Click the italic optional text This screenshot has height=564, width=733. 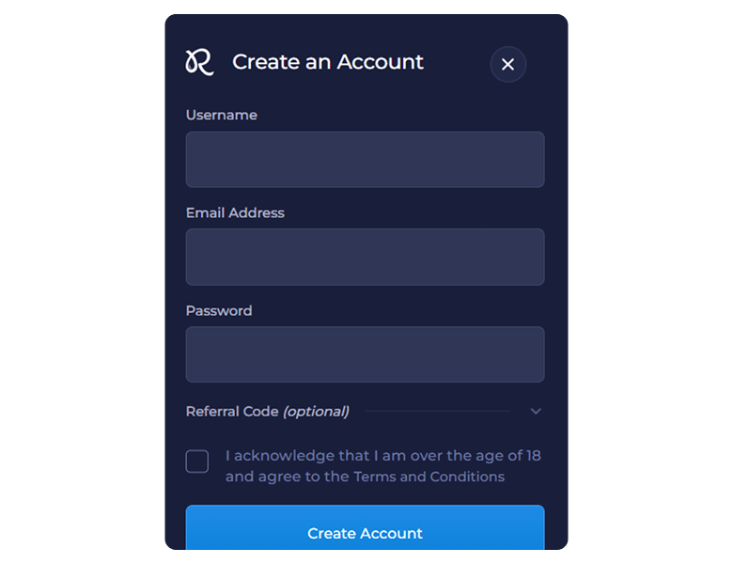316,411
